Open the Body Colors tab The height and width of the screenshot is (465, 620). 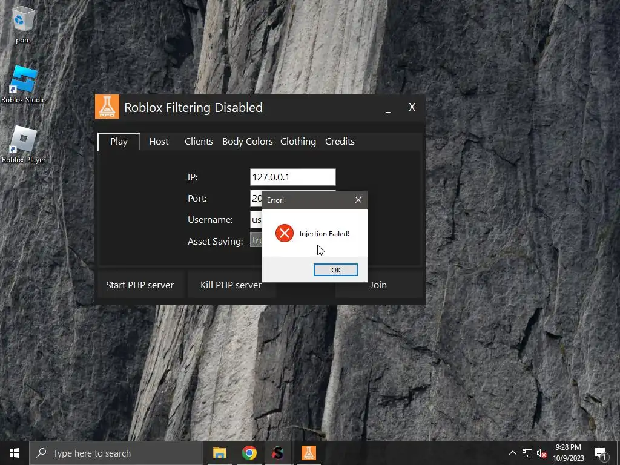[x=248, y=142]
